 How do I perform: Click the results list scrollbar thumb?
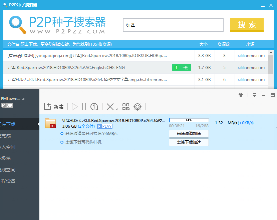point(271,65)
